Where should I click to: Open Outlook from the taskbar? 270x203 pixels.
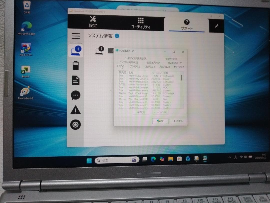click(x=188, y=158)
